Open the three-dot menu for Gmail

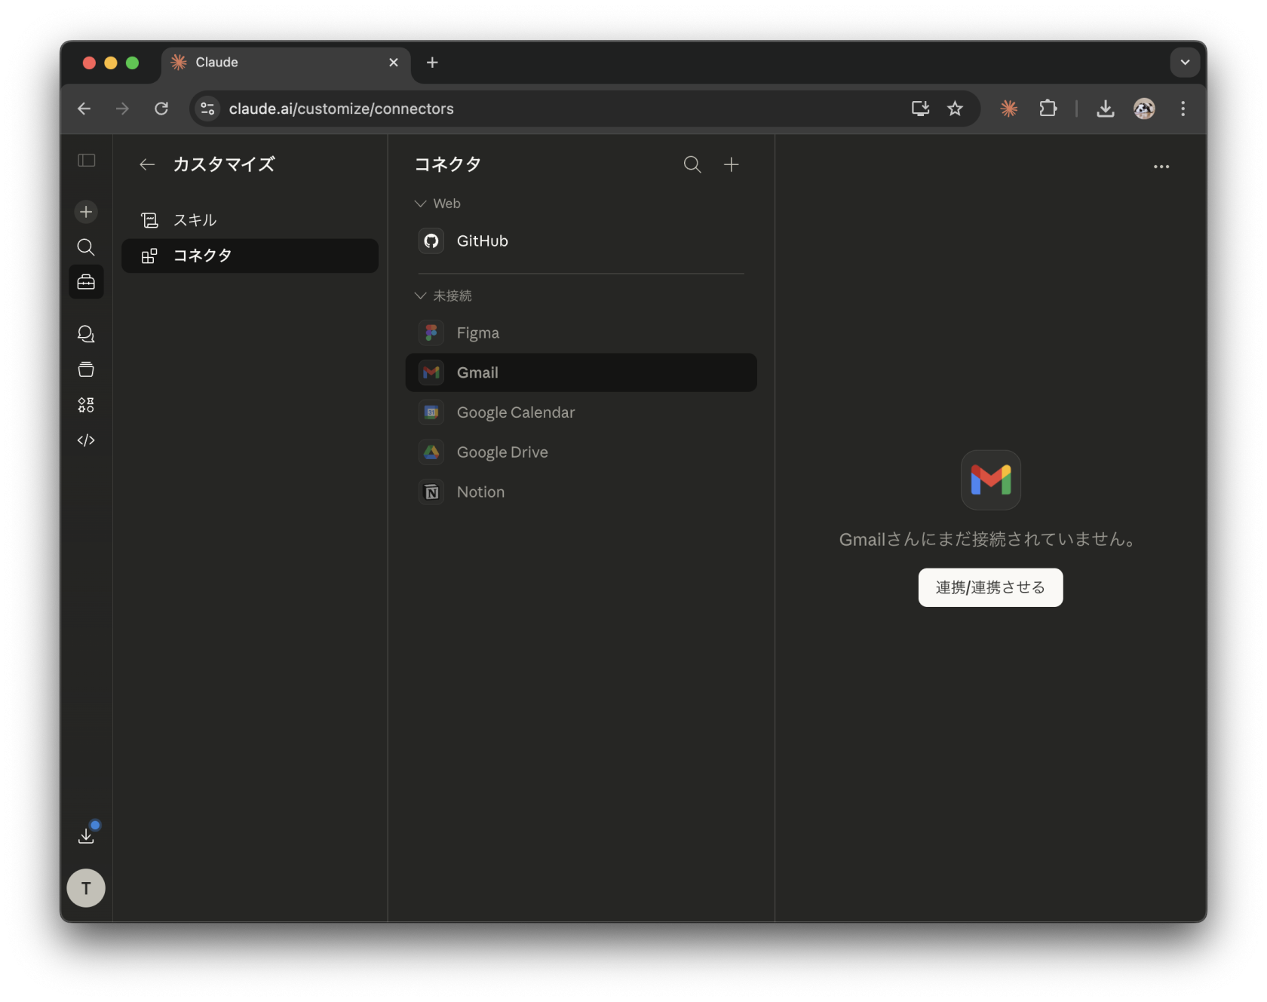pyautogui.click(x=1161, y=167)
